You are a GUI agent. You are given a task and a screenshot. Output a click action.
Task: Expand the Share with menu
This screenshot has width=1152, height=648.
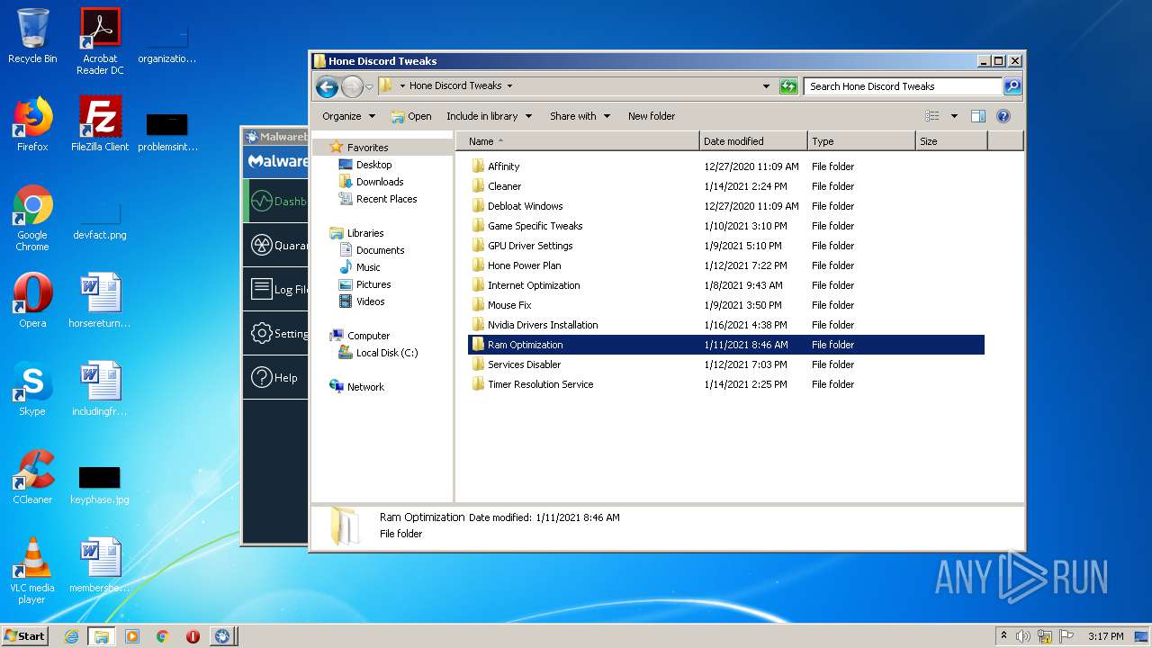click(x=580, y=116)
